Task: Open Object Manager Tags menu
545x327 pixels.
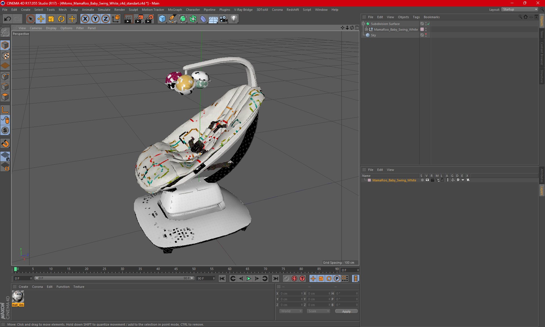Action: pyautogui.click(x=416, y=17)
